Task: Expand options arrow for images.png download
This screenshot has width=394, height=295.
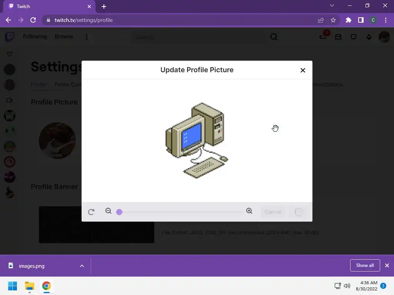Action: coord(82,266)
